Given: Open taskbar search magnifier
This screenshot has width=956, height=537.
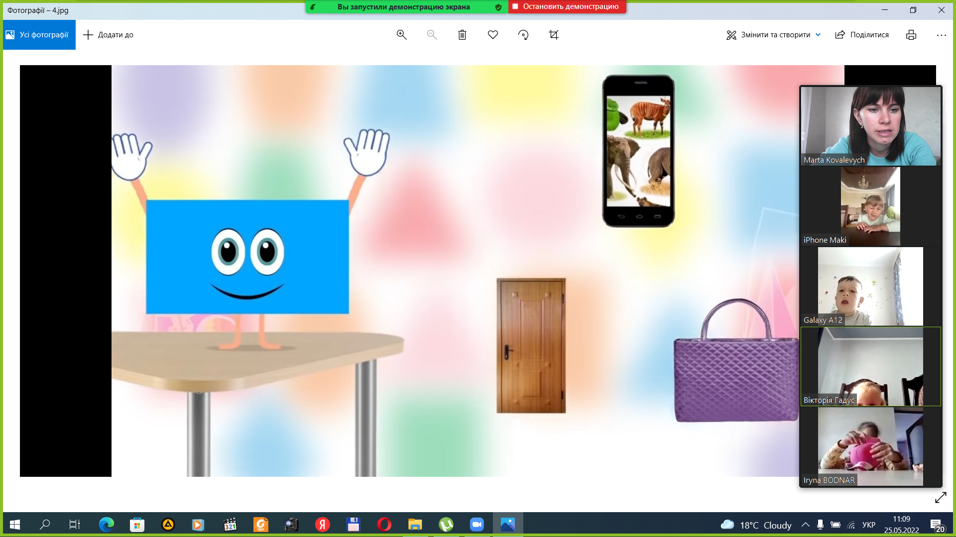Looking at the screenshot, I should [x=45, y=525].
